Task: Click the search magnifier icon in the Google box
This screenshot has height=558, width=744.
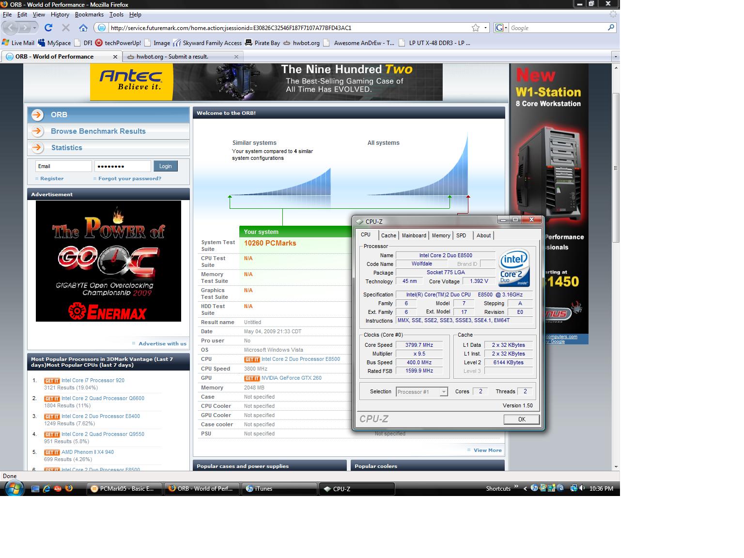Action: point(611,28)
